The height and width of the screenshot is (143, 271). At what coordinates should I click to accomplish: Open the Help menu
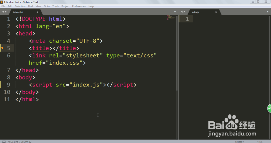click(x=91, y=6)
